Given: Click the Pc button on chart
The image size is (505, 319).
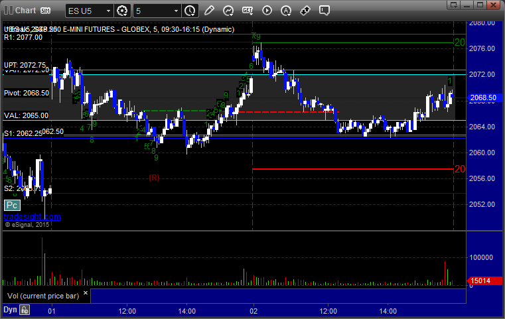Looking at the screenshot, I should pos(12,205).
